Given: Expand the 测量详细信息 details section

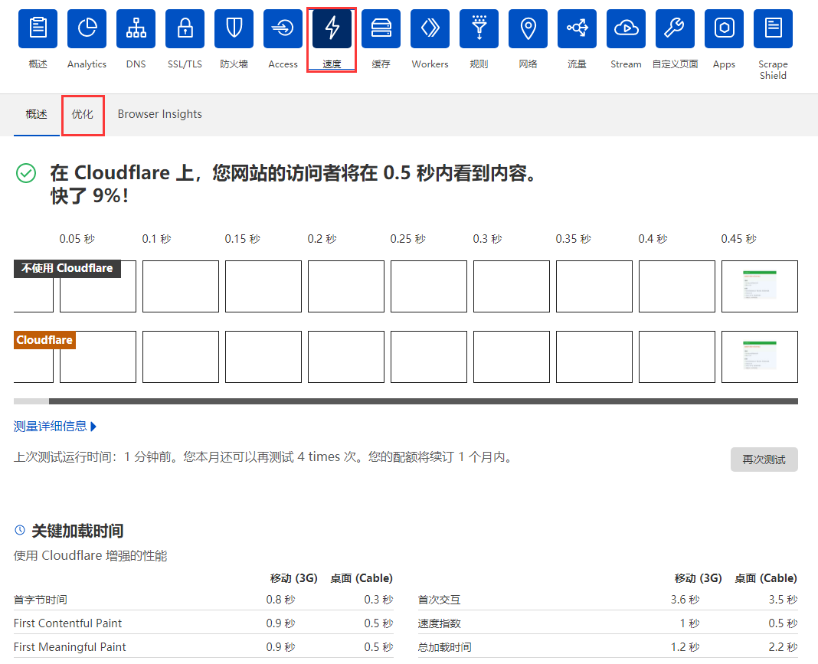Looking at the screenshot, I should 55,426.
